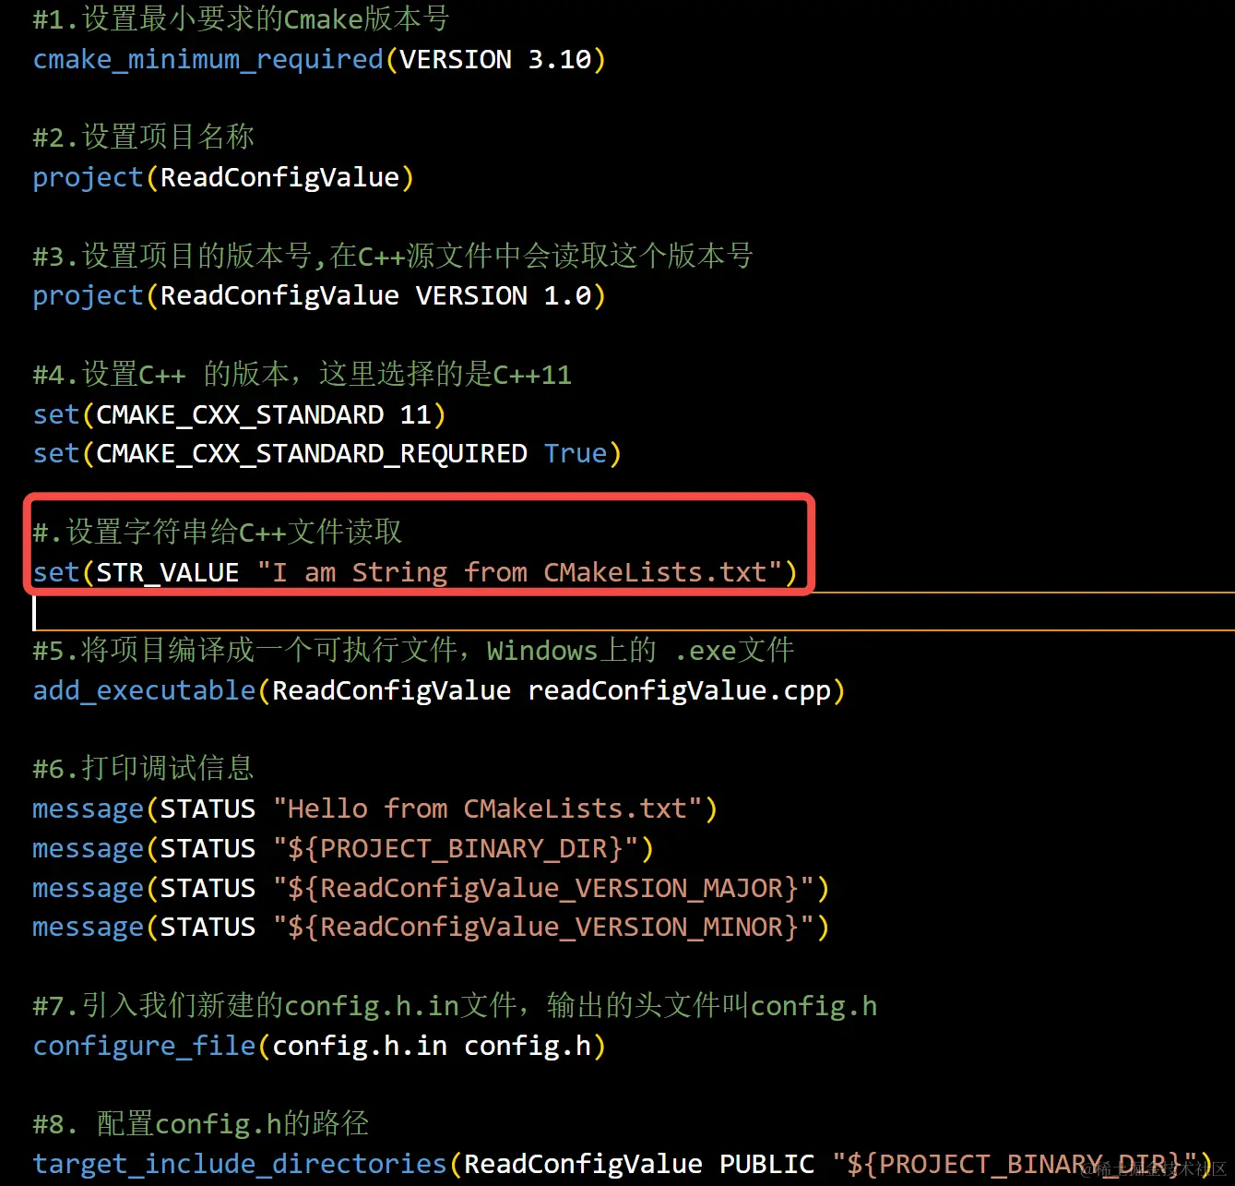Click comment '#.设置字符串给C++文件读取'
Image resolution: width=1235 pixels, height=1186 pixels.
click(x=218, y=532)
